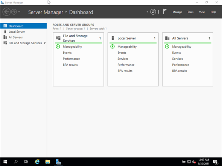The image size is (222, 166).
Task: Select Dashboard in the sidebar
Action: point(23,26)
